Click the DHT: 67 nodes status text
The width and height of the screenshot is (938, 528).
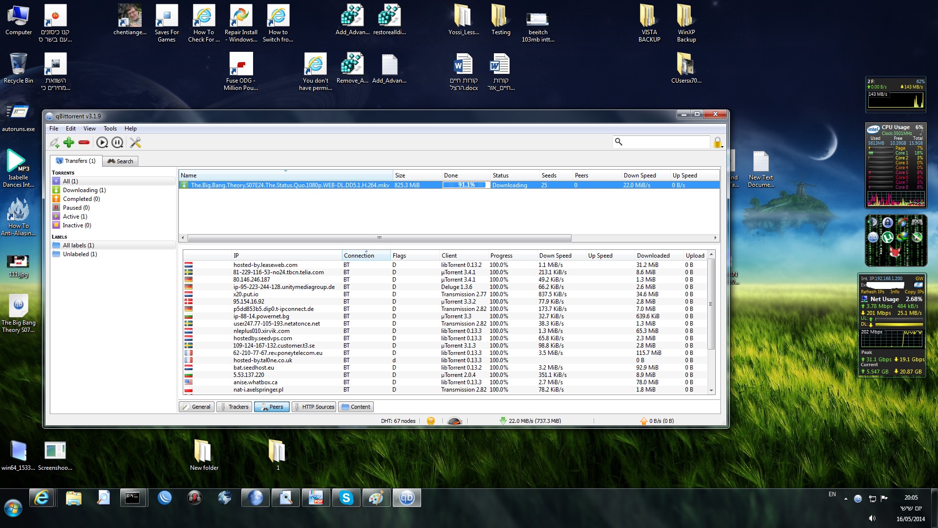[x=398, y=421]
